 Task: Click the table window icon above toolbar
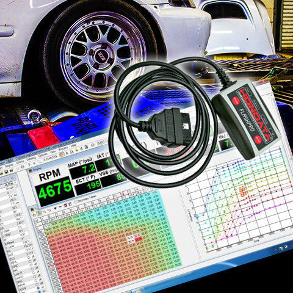pos(32,210)
